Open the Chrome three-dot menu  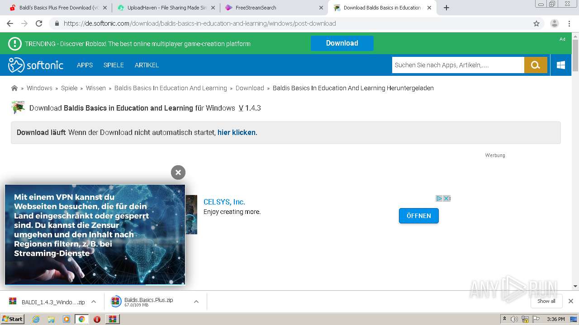point(569,23)
